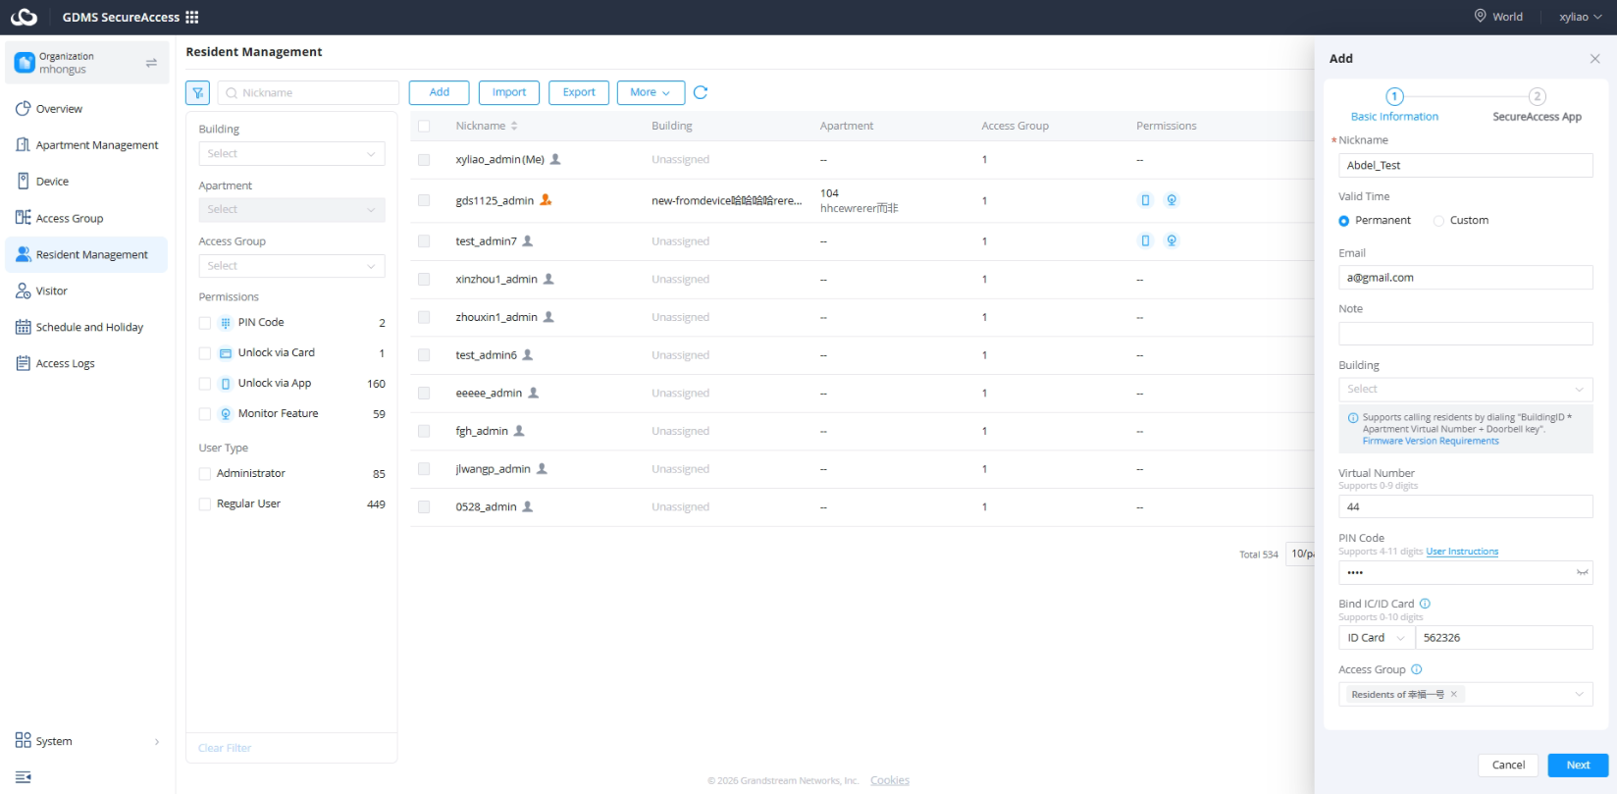Select all rows with the header checkbox

point(424,126)
